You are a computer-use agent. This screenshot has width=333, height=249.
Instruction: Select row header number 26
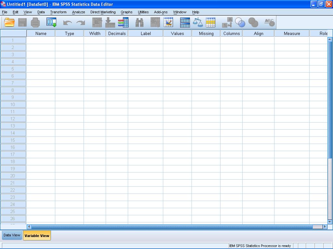[x=13, y=218]
